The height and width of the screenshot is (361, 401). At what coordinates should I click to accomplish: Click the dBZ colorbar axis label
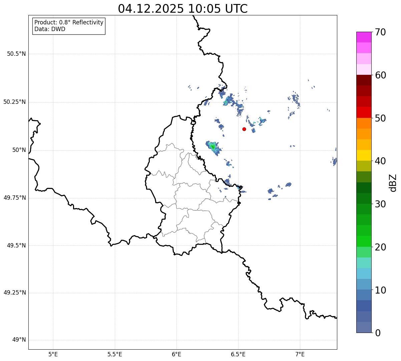(x=393, y=183)
